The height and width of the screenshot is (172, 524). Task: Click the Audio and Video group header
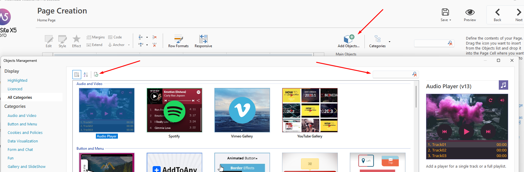[89, 84]
